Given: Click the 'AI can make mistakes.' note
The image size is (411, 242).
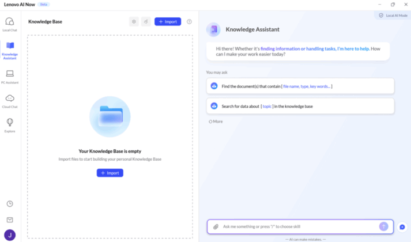Looking at the screenshot, I should click(306, 239).
